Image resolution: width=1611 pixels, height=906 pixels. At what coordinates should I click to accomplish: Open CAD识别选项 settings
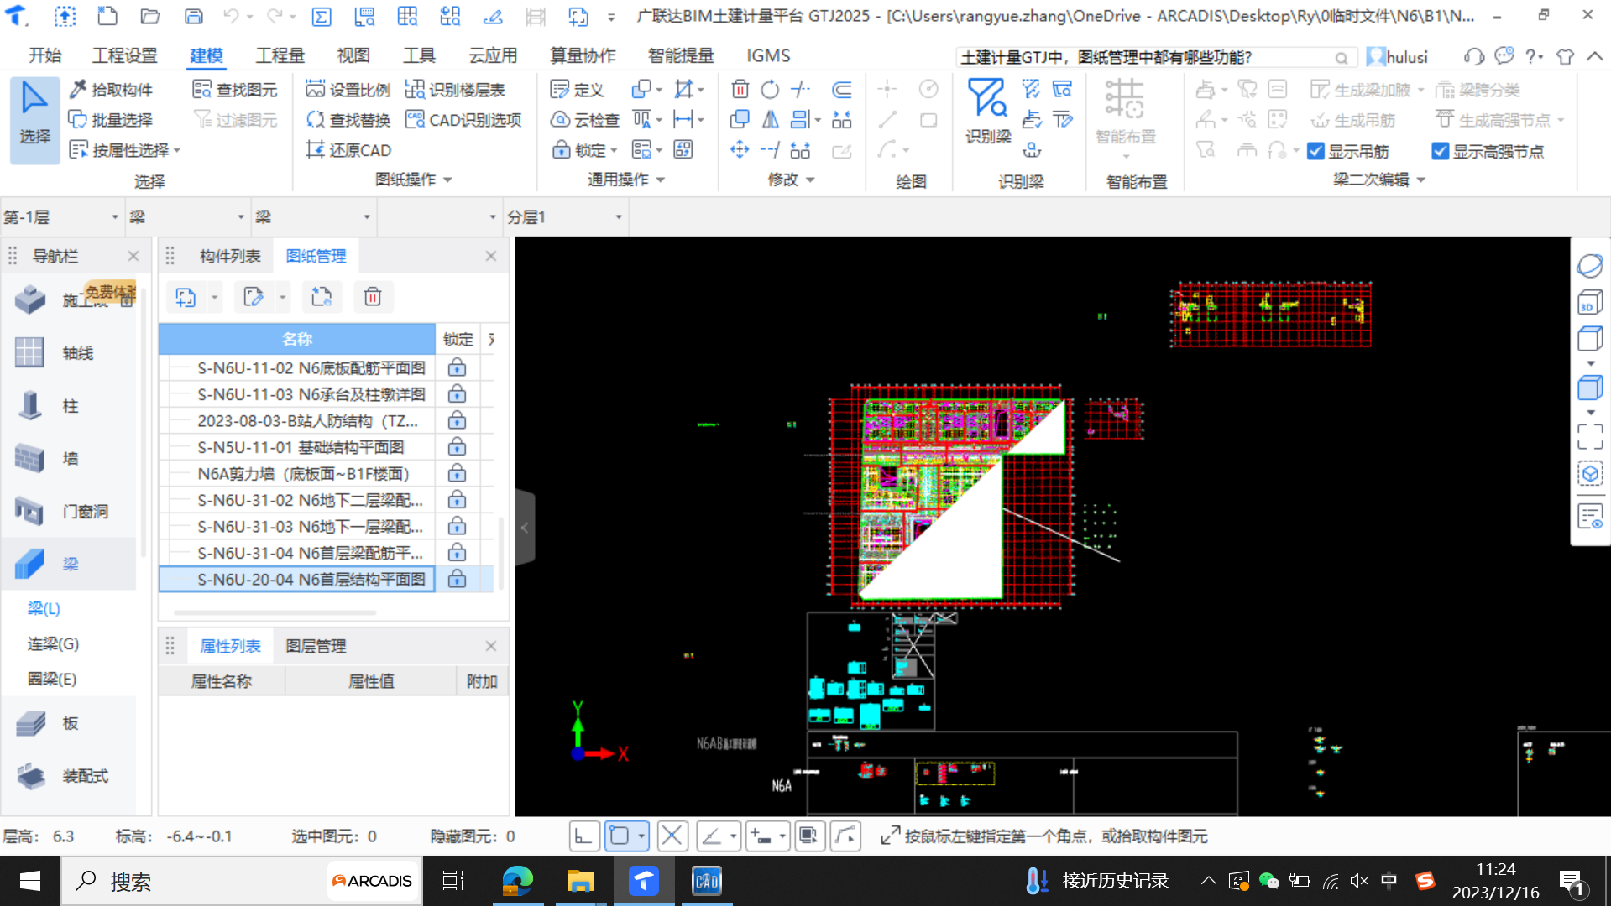coord(463,120)
